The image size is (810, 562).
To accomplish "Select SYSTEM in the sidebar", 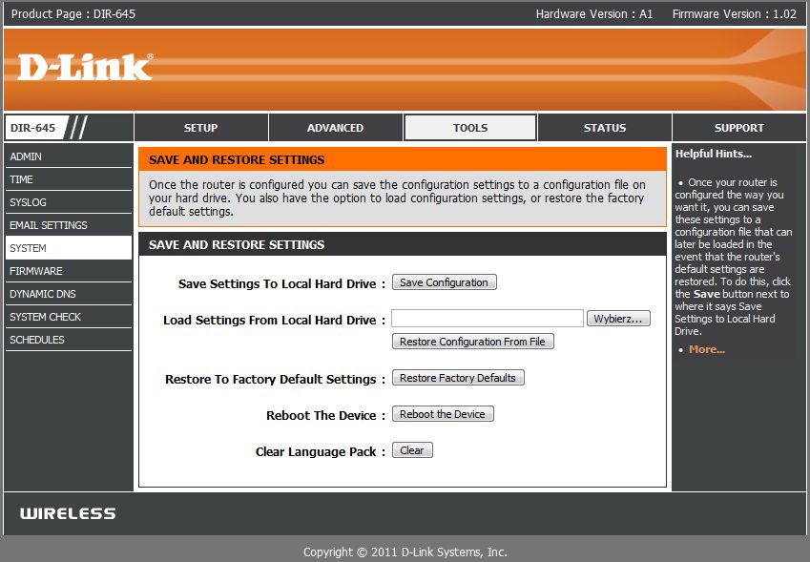I will [x=68, y=248].
